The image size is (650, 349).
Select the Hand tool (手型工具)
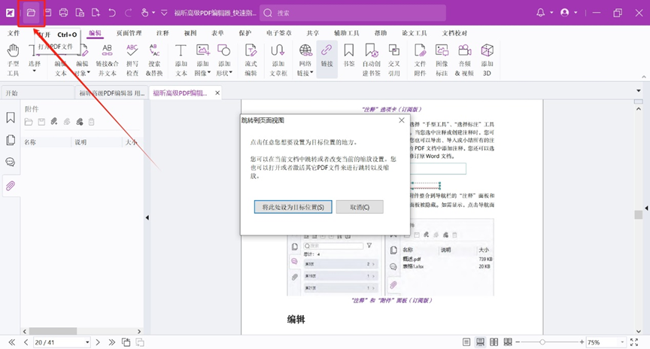point(13,60)
